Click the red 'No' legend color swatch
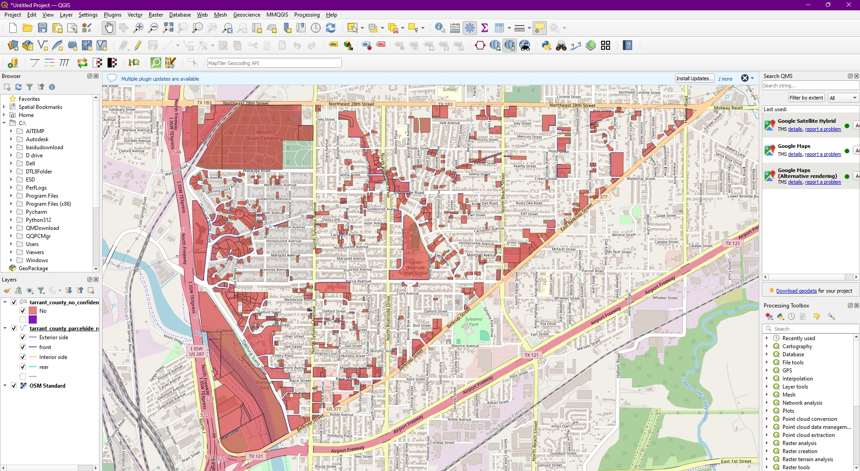Viewport: 860px width, 471px height. click(33, 311)
